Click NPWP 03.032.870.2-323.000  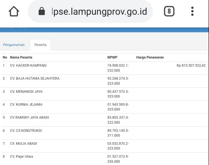tap(118, 146)
